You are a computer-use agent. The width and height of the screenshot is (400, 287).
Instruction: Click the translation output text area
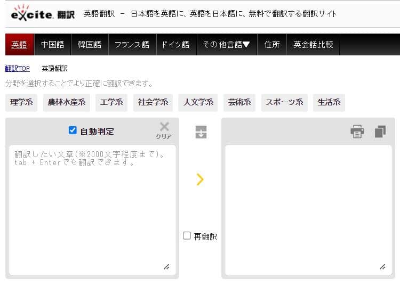point(308,208)
